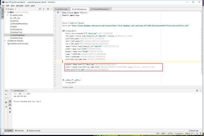The width and height of the screenshot is (204, 136).
Task: Click the tool windows toggle icon in status bar corner
Action: tap(3, 133)
